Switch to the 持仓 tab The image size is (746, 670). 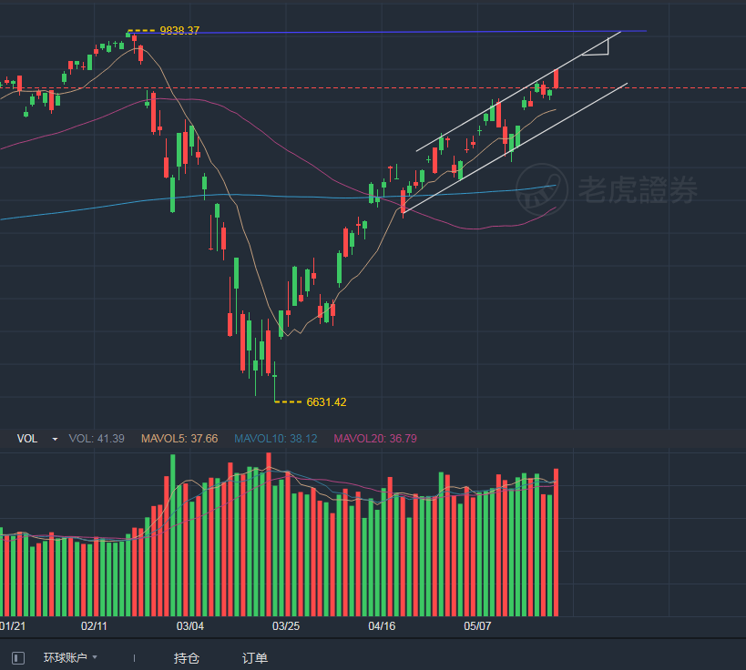click(187, 657)
